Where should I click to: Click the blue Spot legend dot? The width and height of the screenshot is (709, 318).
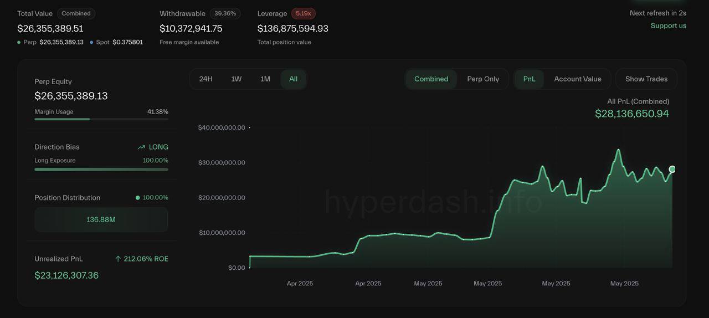[91, 42]
